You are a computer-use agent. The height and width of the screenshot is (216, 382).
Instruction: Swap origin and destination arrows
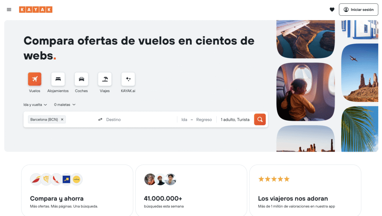coord(100,120)
